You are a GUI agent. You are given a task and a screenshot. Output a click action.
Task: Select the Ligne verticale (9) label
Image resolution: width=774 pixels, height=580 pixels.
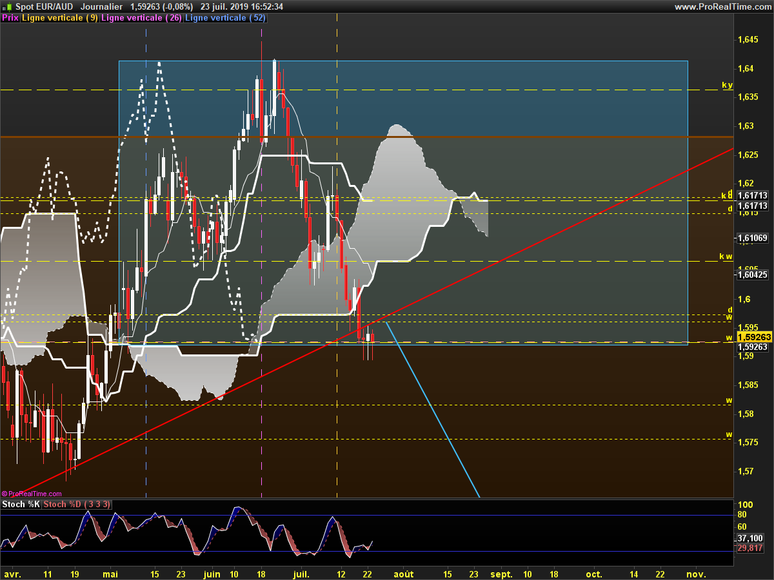point(60,18)
